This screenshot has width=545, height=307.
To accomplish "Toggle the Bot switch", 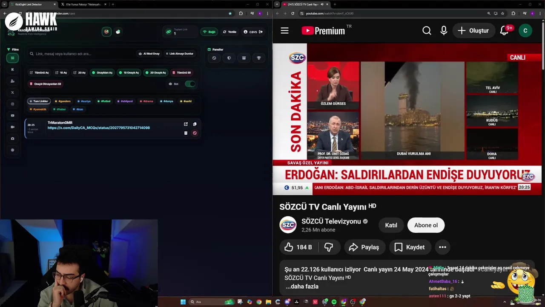I will point(190,84).
